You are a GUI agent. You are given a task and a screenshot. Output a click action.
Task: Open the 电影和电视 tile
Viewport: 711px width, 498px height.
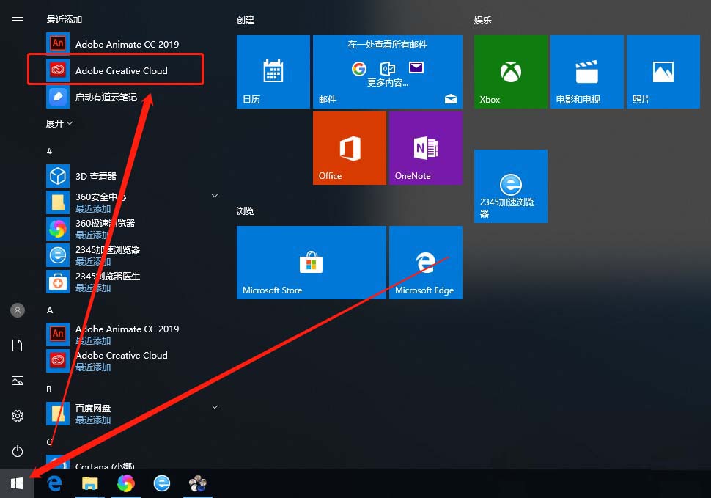(586, 72)
